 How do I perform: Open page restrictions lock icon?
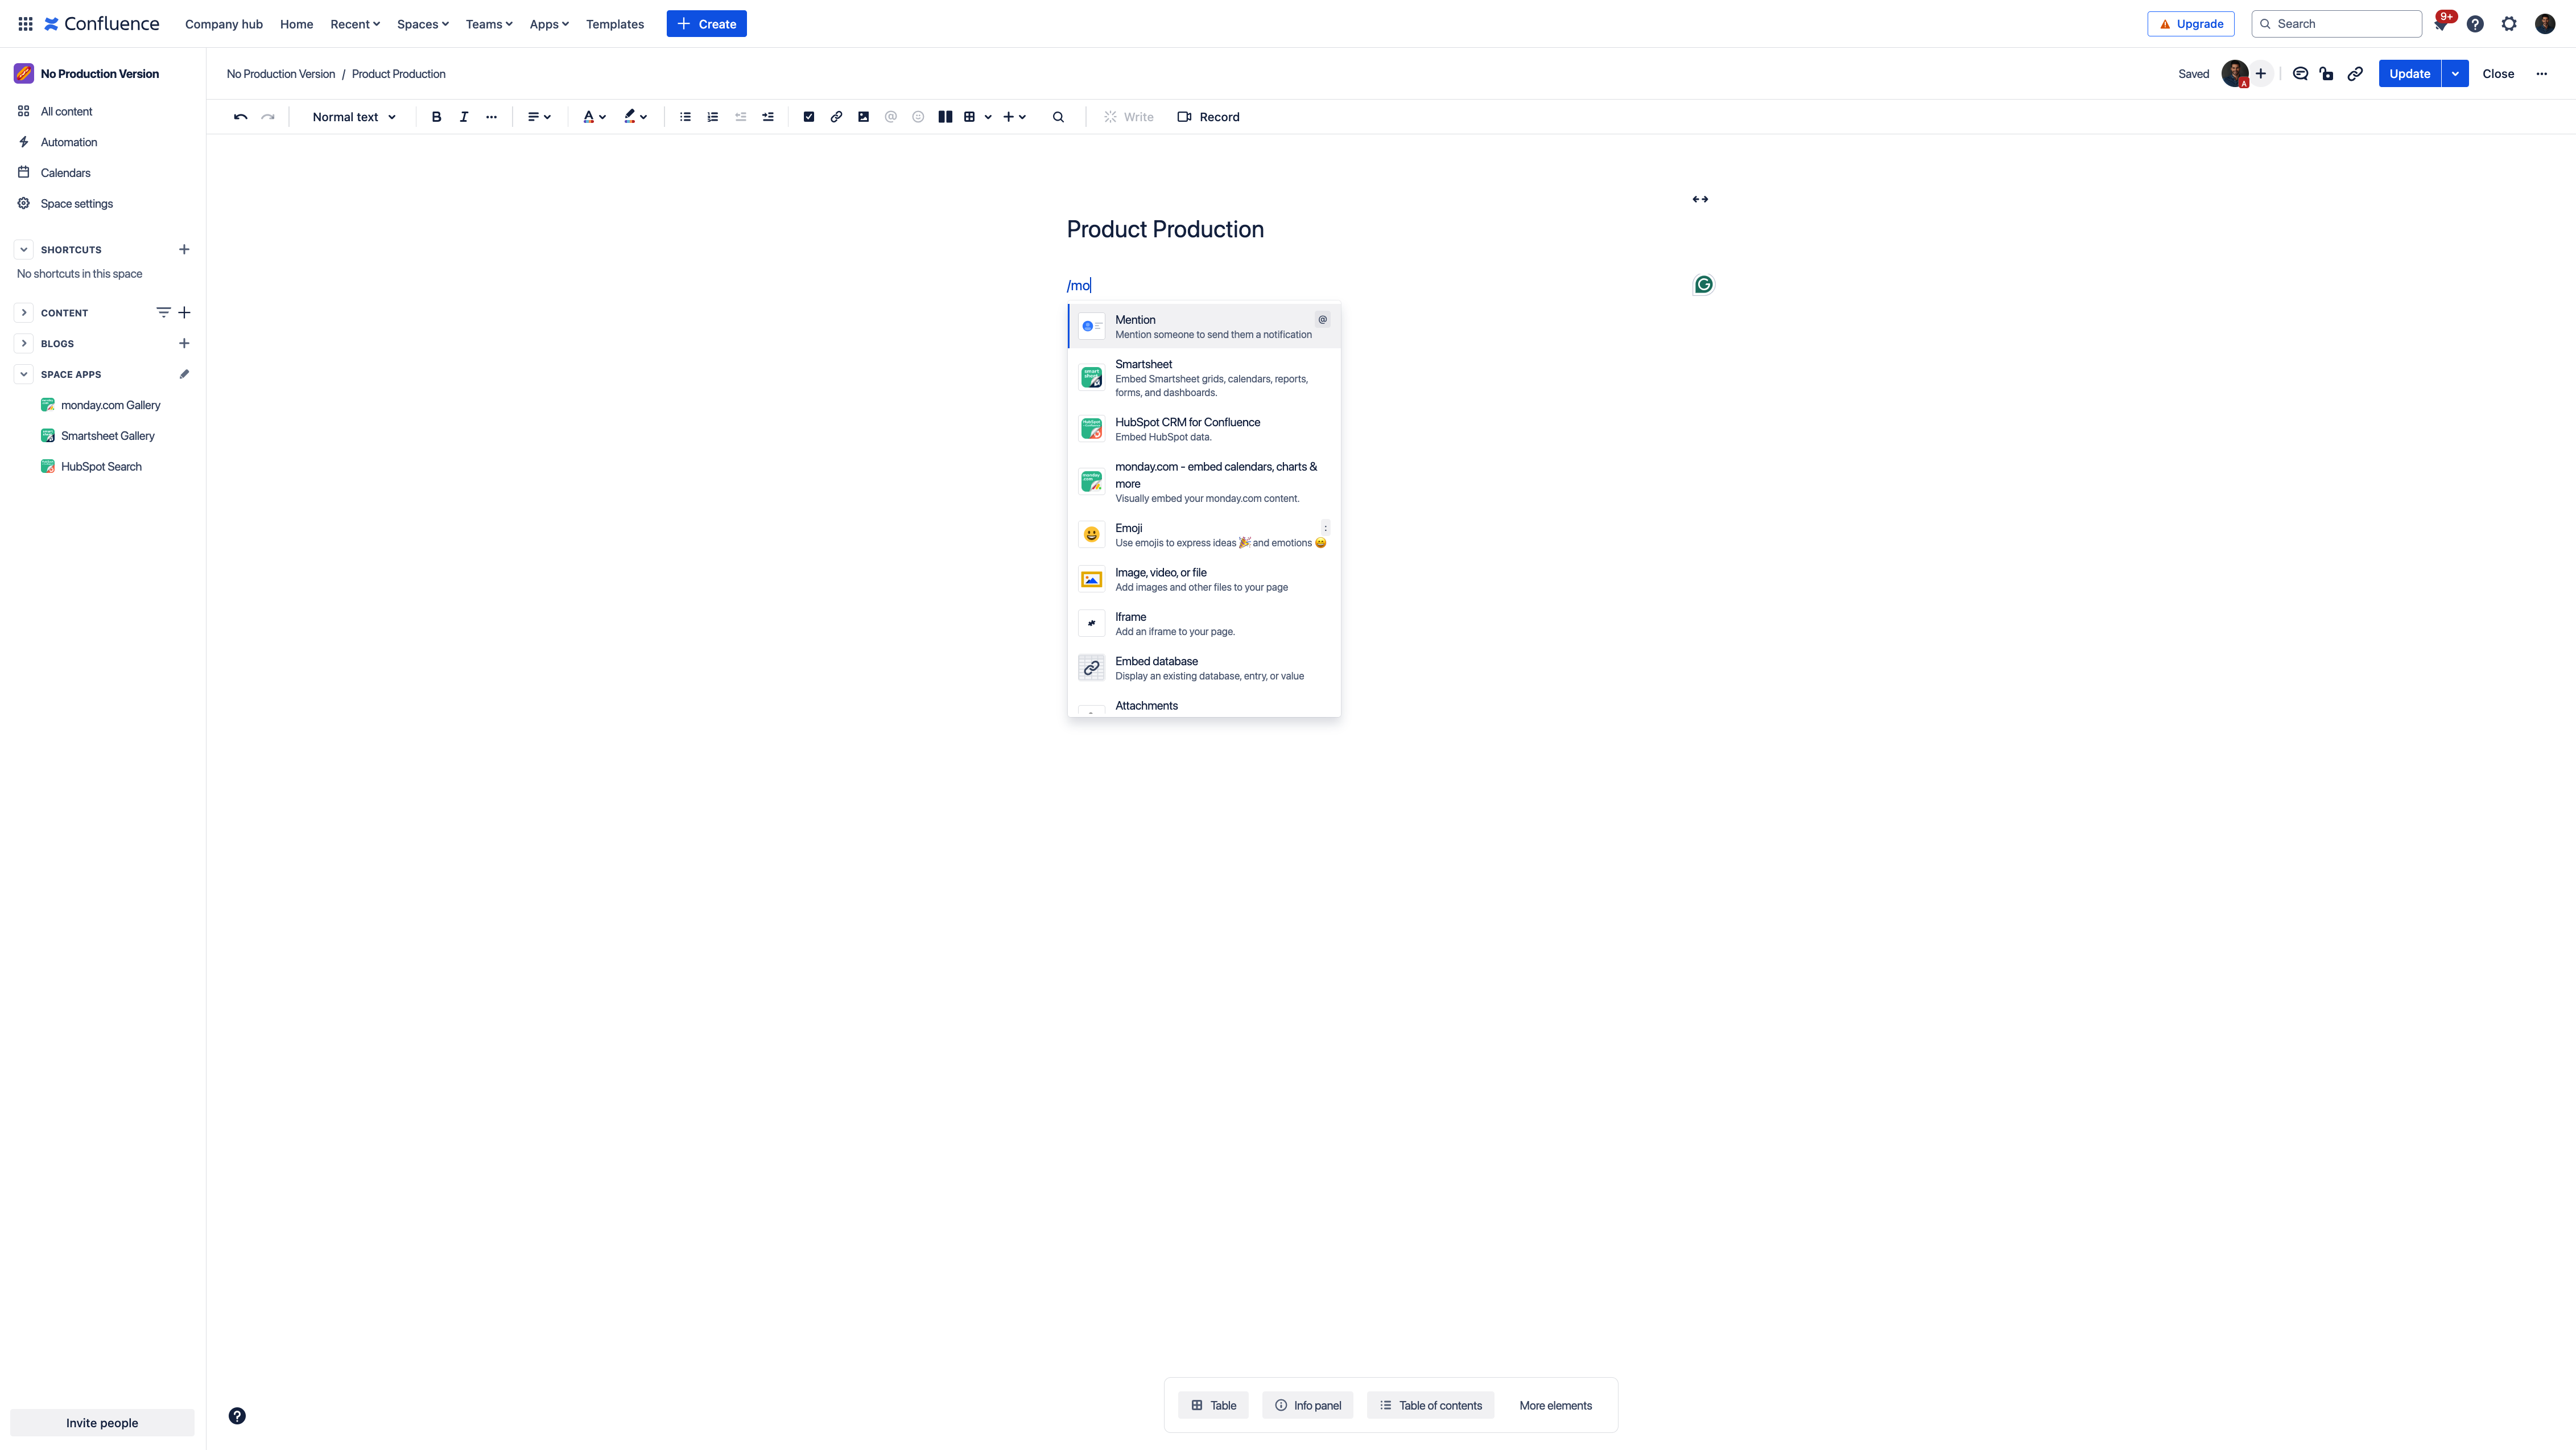coord(2327,74)
